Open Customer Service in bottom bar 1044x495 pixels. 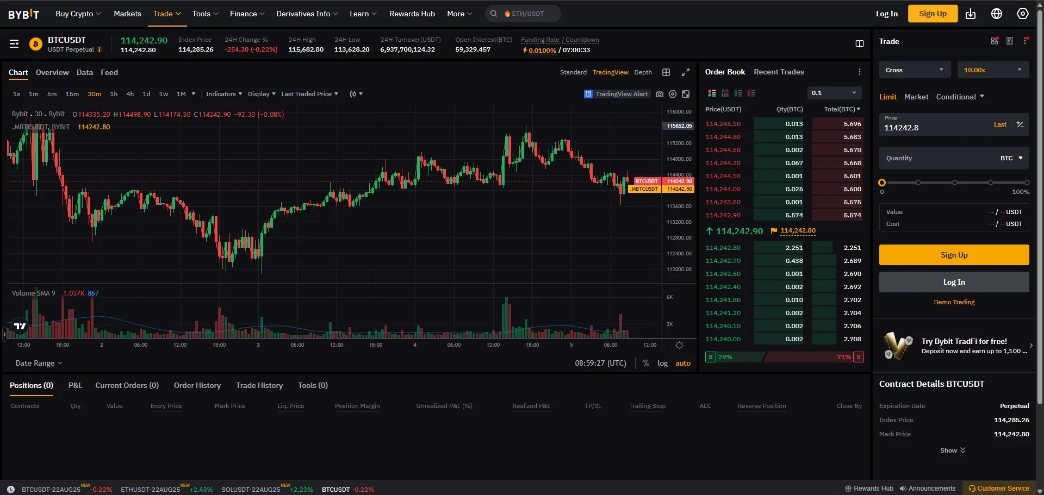(999, 488)
